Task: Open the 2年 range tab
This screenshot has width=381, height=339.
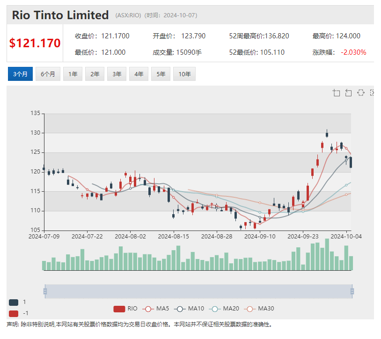Action: 95,74
